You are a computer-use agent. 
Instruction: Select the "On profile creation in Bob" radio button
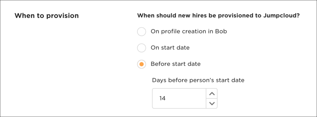click(141, 32)
